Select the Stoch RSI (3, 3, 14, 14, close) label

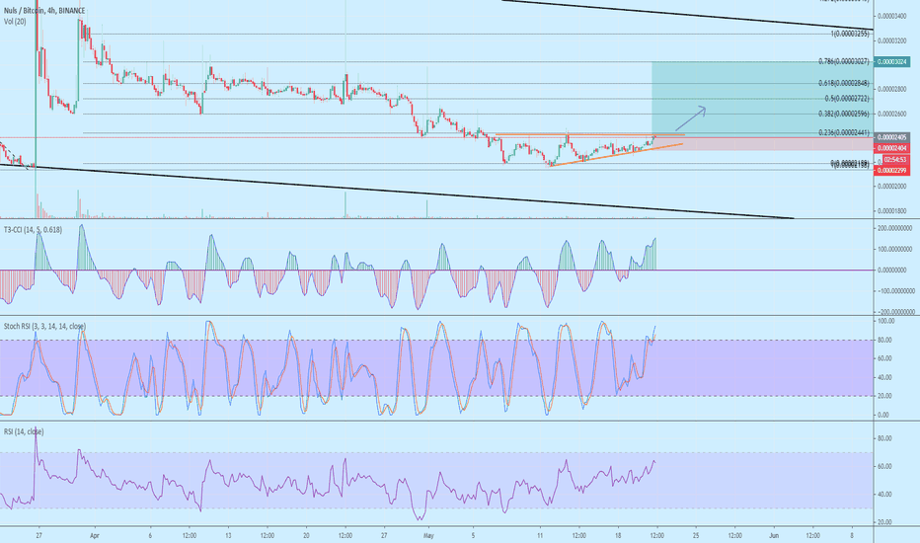(x=44, y=326)
